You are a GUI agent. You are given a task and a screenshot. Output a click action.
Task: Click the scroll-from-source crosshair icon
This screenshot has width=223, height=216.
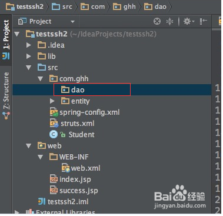(x=157, y=21)
